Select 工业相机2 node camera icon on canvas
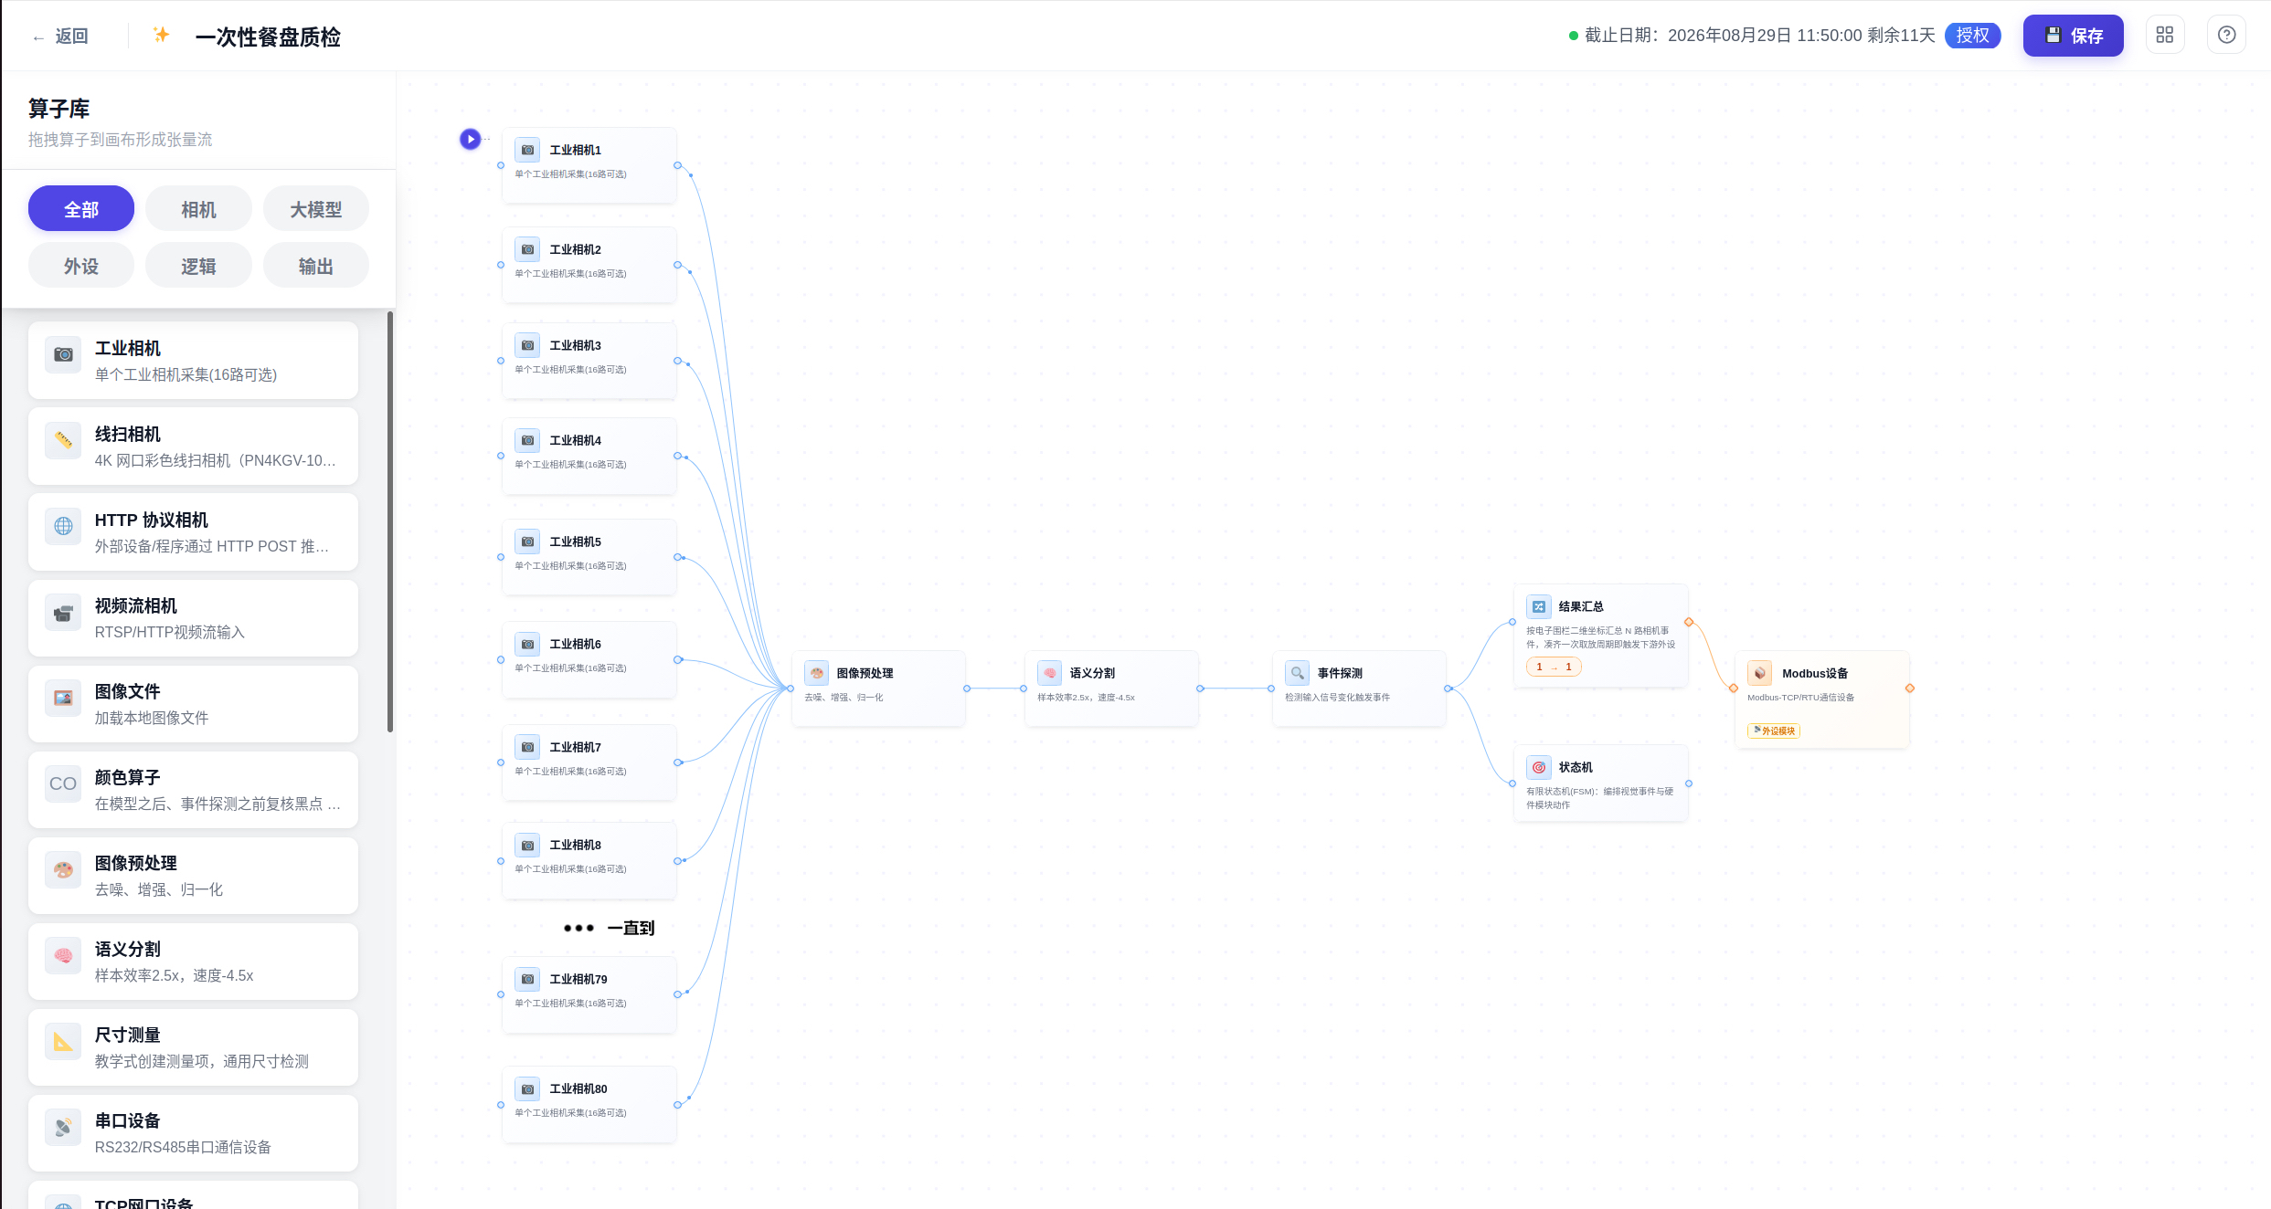The width and height of the screenshot is (2271, 1209). (x=527, y=249)
